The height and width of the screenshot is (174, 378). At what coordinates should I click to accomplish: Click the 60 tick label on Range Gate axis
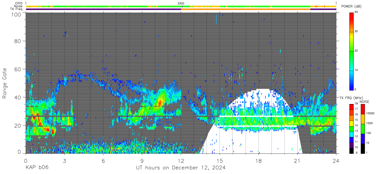tap(18, 69)
